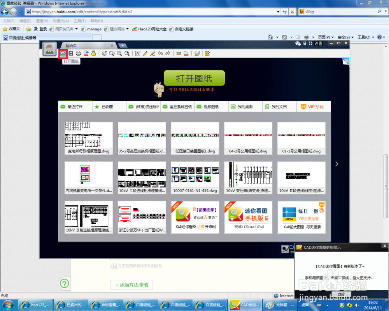
Task: Click the big green 打开图纸 button
Action: pos(194,78)
